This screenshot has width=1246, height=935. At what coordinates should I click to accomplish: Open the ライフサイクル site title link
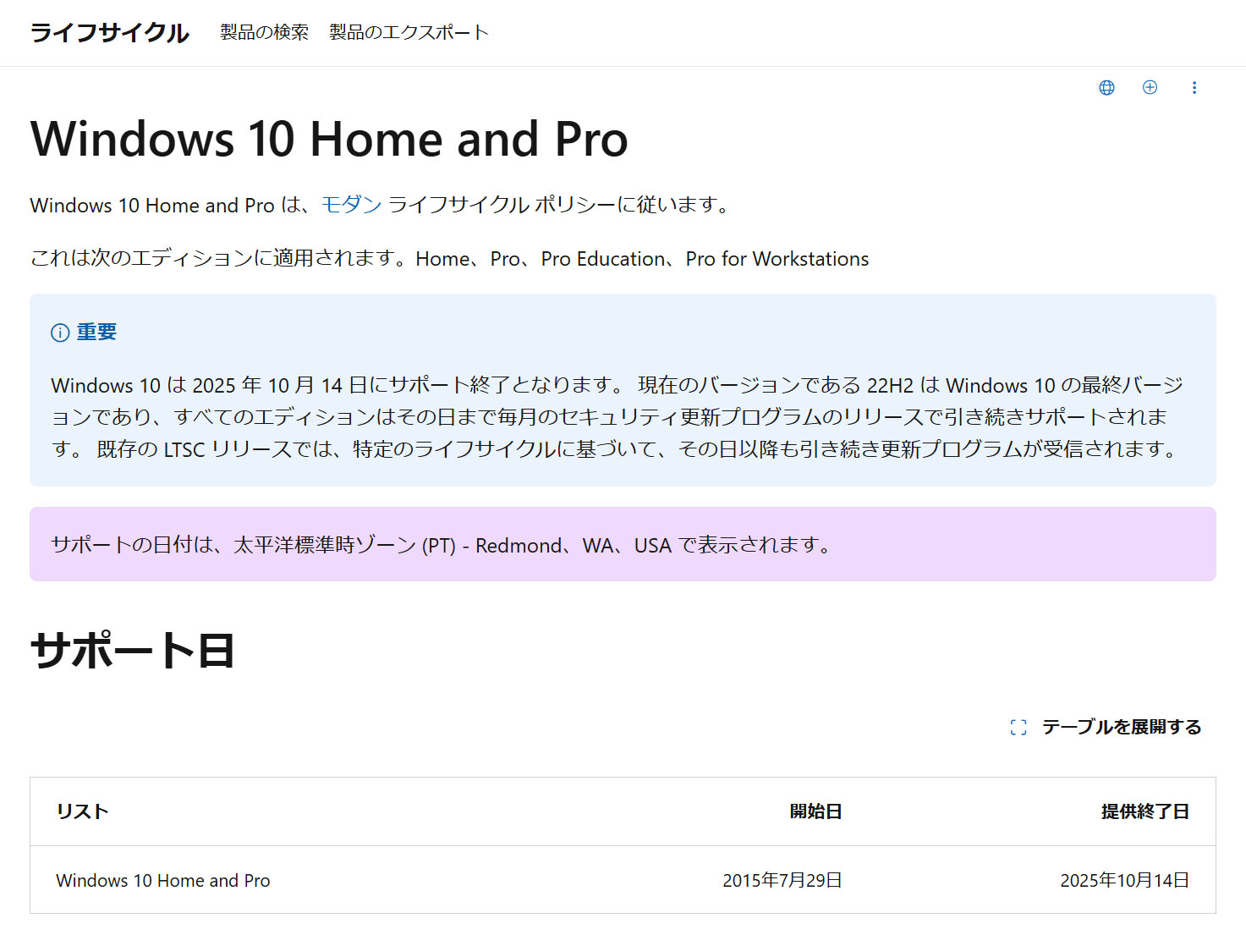tap(109, 33)
